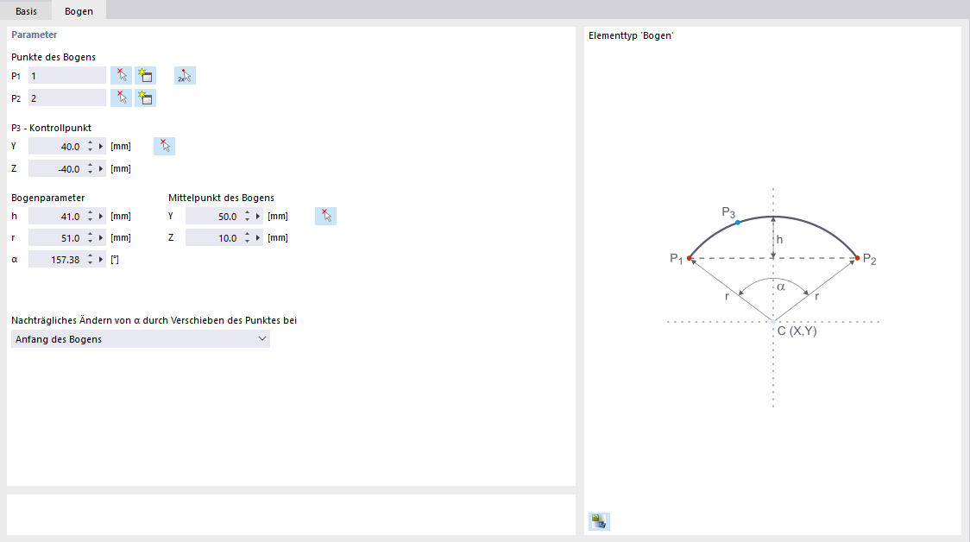This screenshot has width=970, height=542.
Task: Edit the P2 node number field
Action: coord(66,98)
